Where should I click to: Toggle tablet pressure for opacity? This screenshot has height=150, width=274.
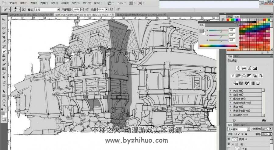click(87, 9)
